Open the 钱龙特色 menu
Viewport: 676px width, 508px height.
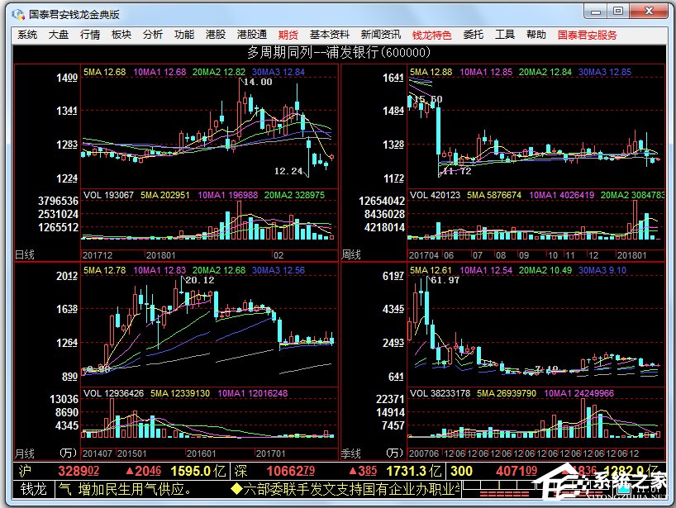pos(431,35)
